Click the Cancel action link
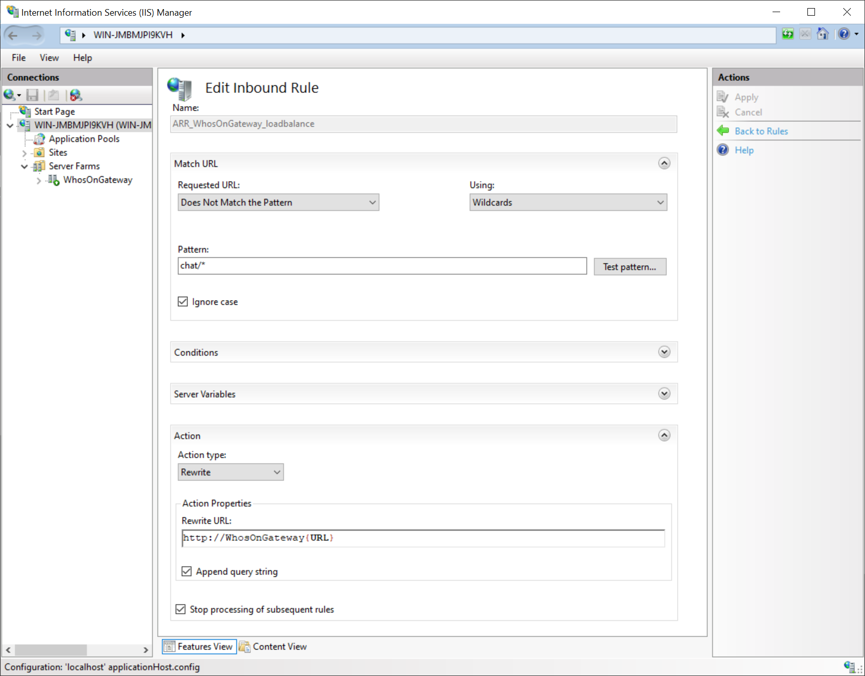This screenshot has width=865, height=676. (x=748, y=112)
